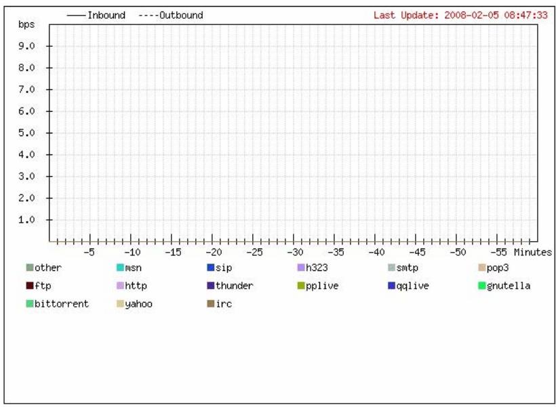Click the tan 'pop3' legend color swatch

pos(482,267)
